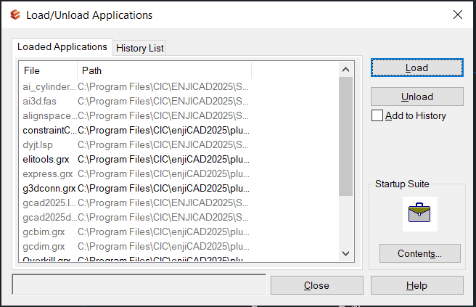Click the application logo in title bar

coord(15,15)
